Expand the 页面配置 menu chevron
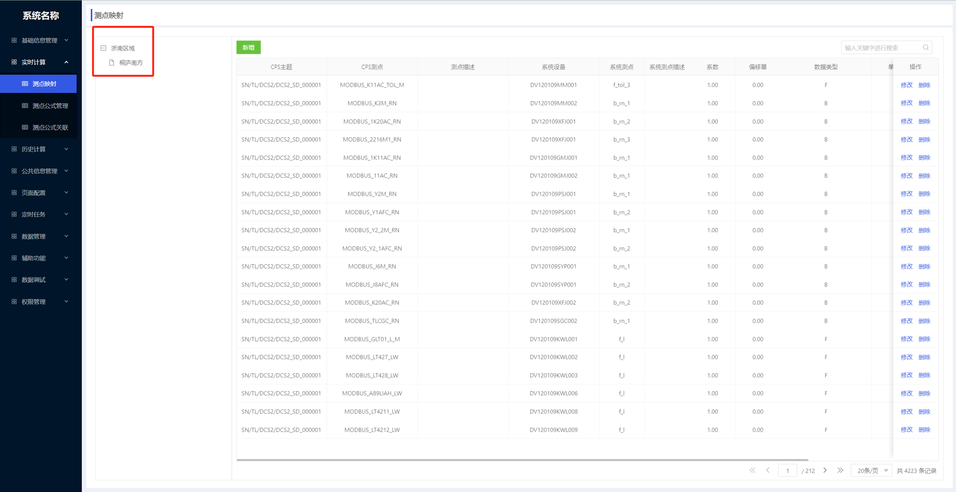956x492 pixels. tap(66, 193)
